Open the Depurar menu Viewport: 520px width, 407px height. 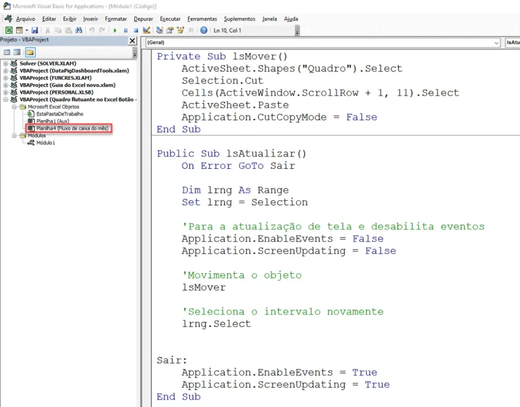pyautogui.click(x=143, y=19)
